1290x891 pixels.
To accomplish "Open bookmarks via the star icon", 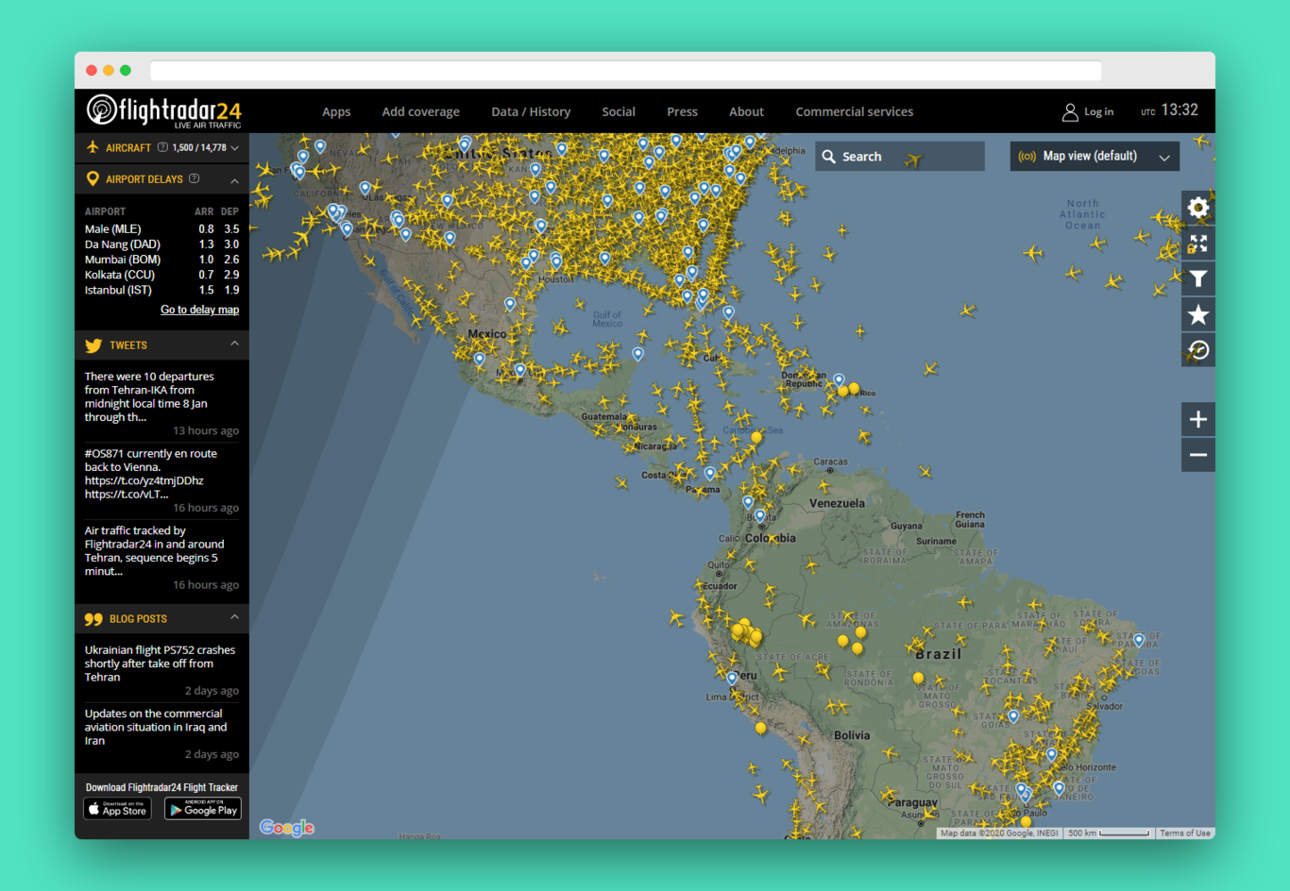I will [1197, 314].
